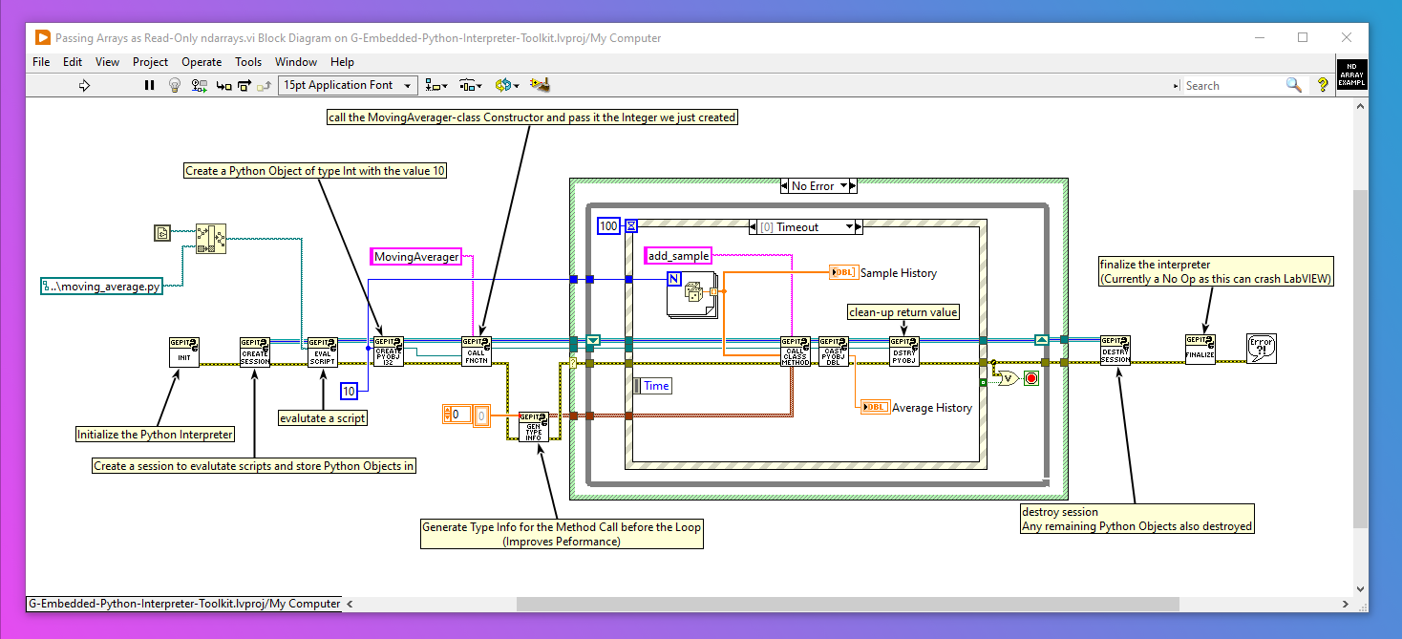Image resolution: width=1402 pixels, height=639 pixels.
Task: Go to previous event case before Timeout
Action: (x=754, y=227)
